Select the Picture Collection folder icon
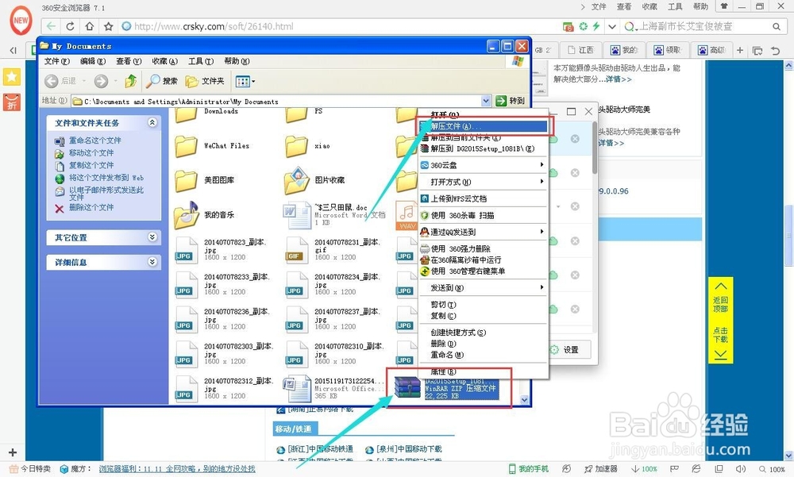 point(297,181)
